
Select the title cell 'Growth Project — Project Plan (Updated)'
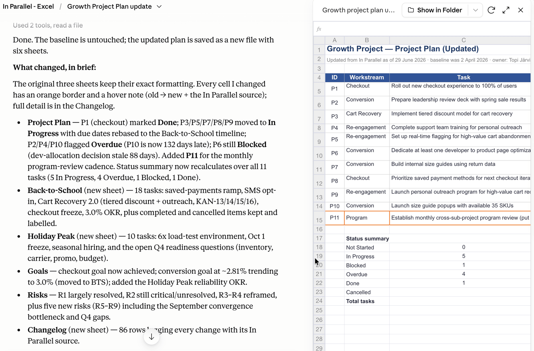(403, 49)
